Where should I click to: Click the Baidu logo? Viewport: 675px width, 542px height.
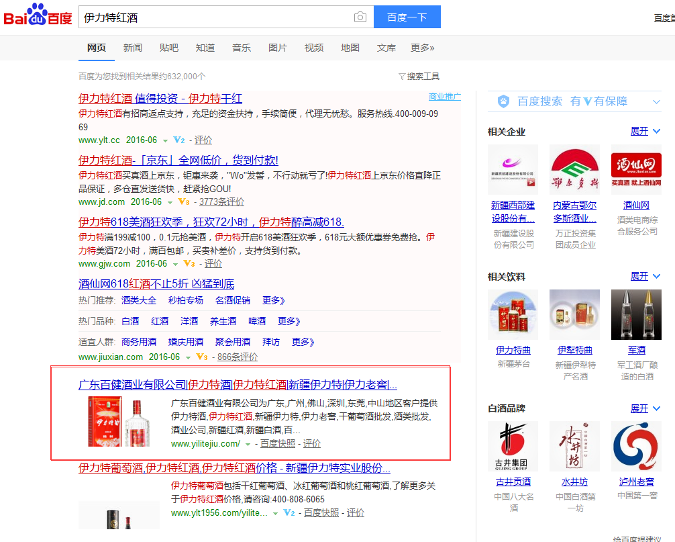click(38, 15)
